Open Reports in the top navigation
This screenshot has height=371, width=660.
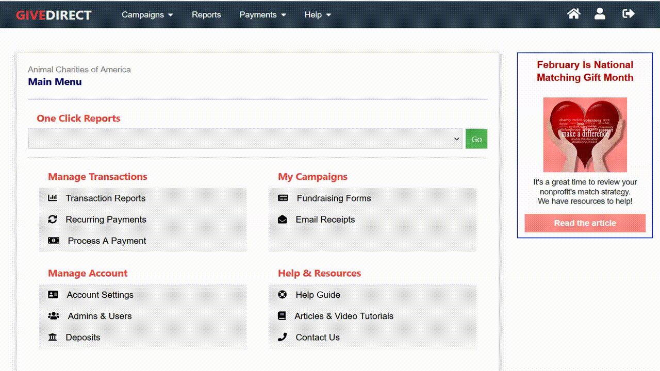[206, 14]
